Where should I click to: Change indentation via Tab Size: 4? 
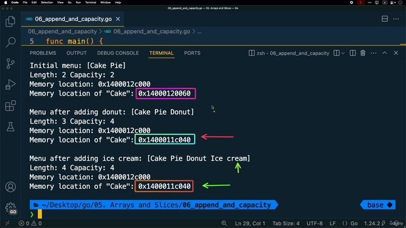286,224
